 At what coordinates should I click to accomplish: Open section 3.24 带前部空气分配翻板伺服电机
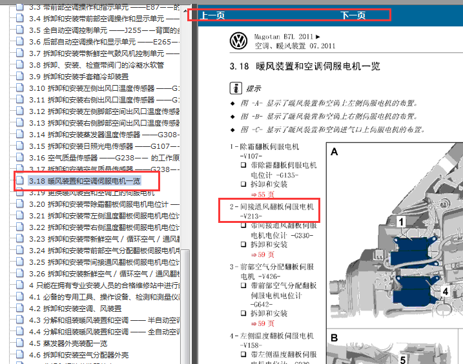point(104,251)
